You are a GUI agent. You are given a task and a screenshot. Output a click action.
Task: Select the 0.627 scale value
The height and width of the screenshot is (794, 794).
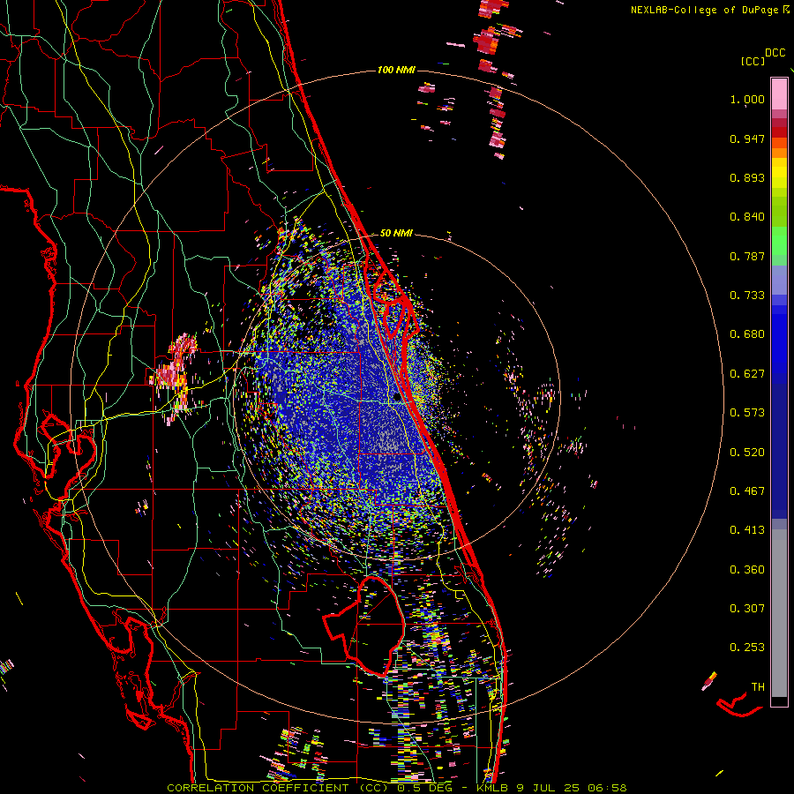[747, 374]
